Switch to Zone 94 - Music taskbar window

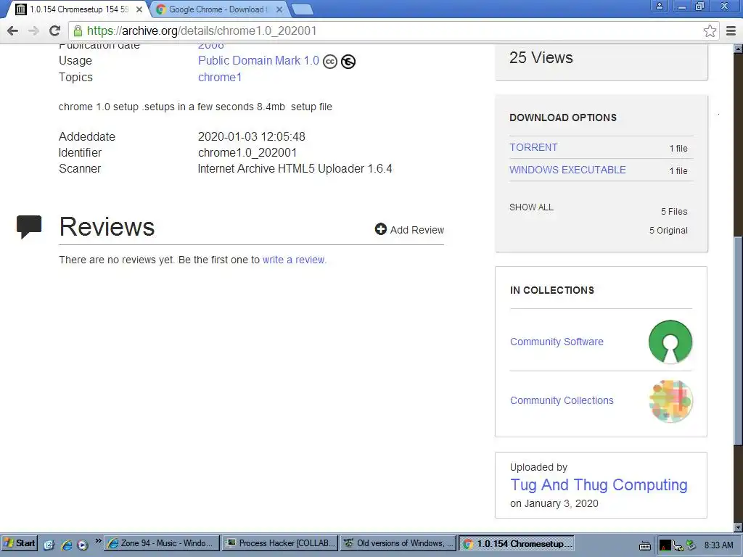click(162, 543)
